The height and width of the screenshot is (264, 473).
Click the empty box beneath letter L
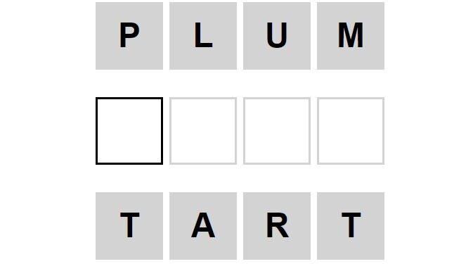click(x=203, y=131)
